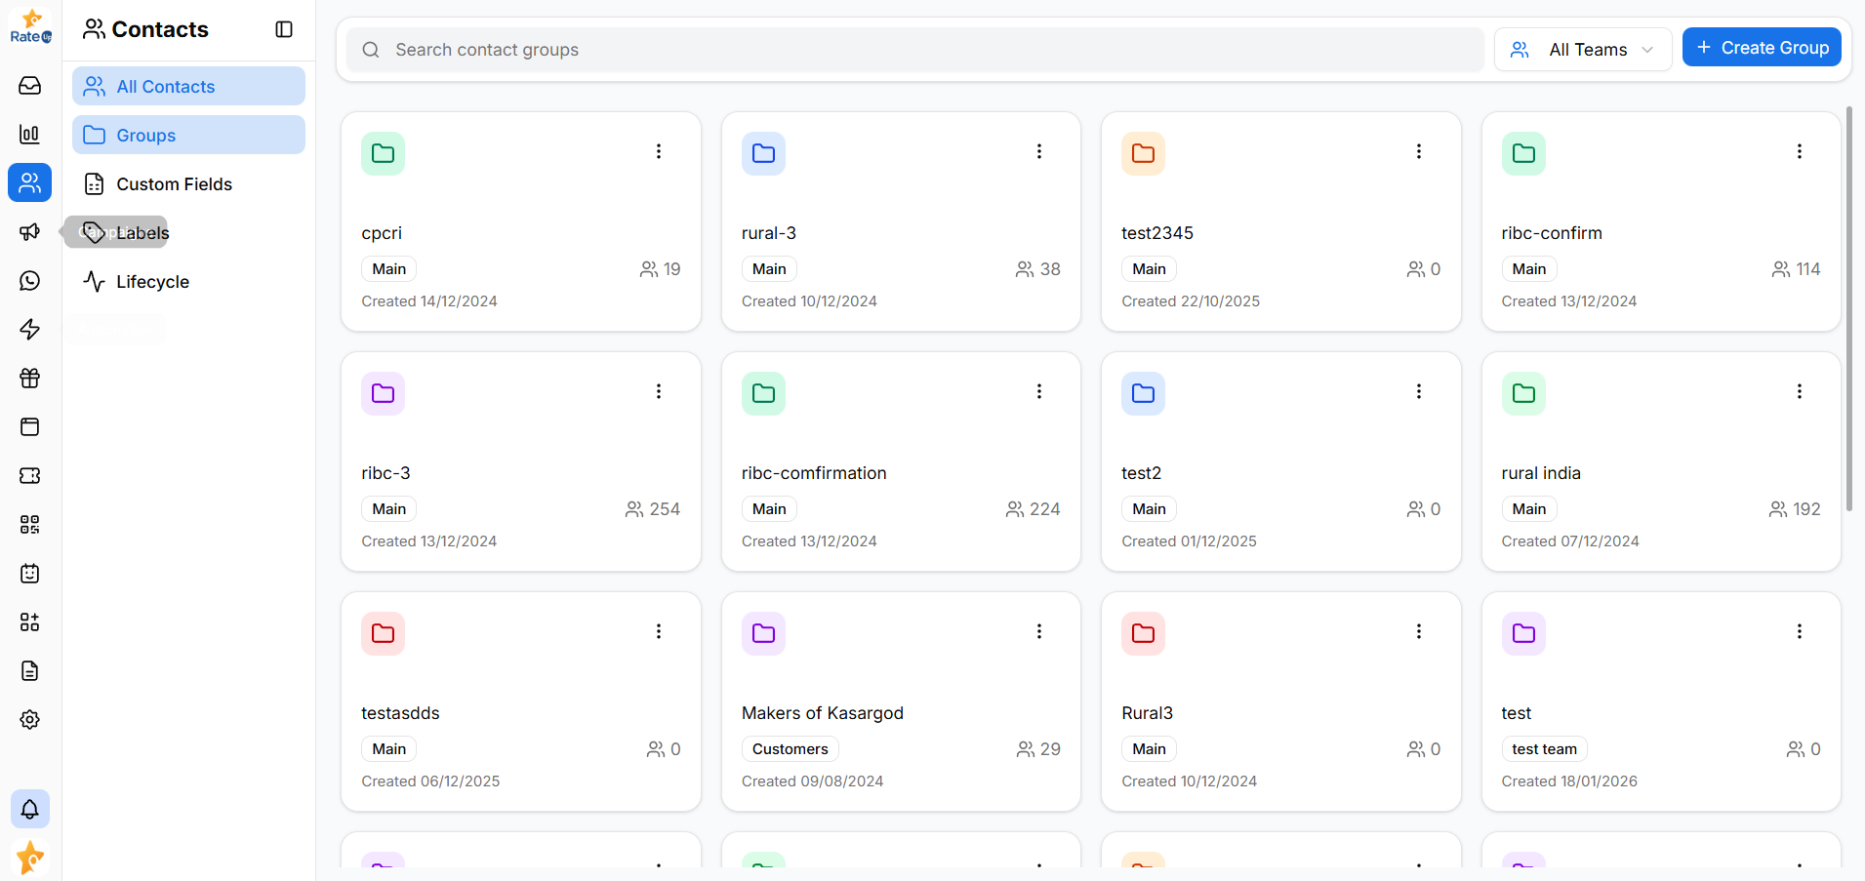Open the test2345 group card
This screenshot has width=1865, height=881.
(x=1279, y=221)
